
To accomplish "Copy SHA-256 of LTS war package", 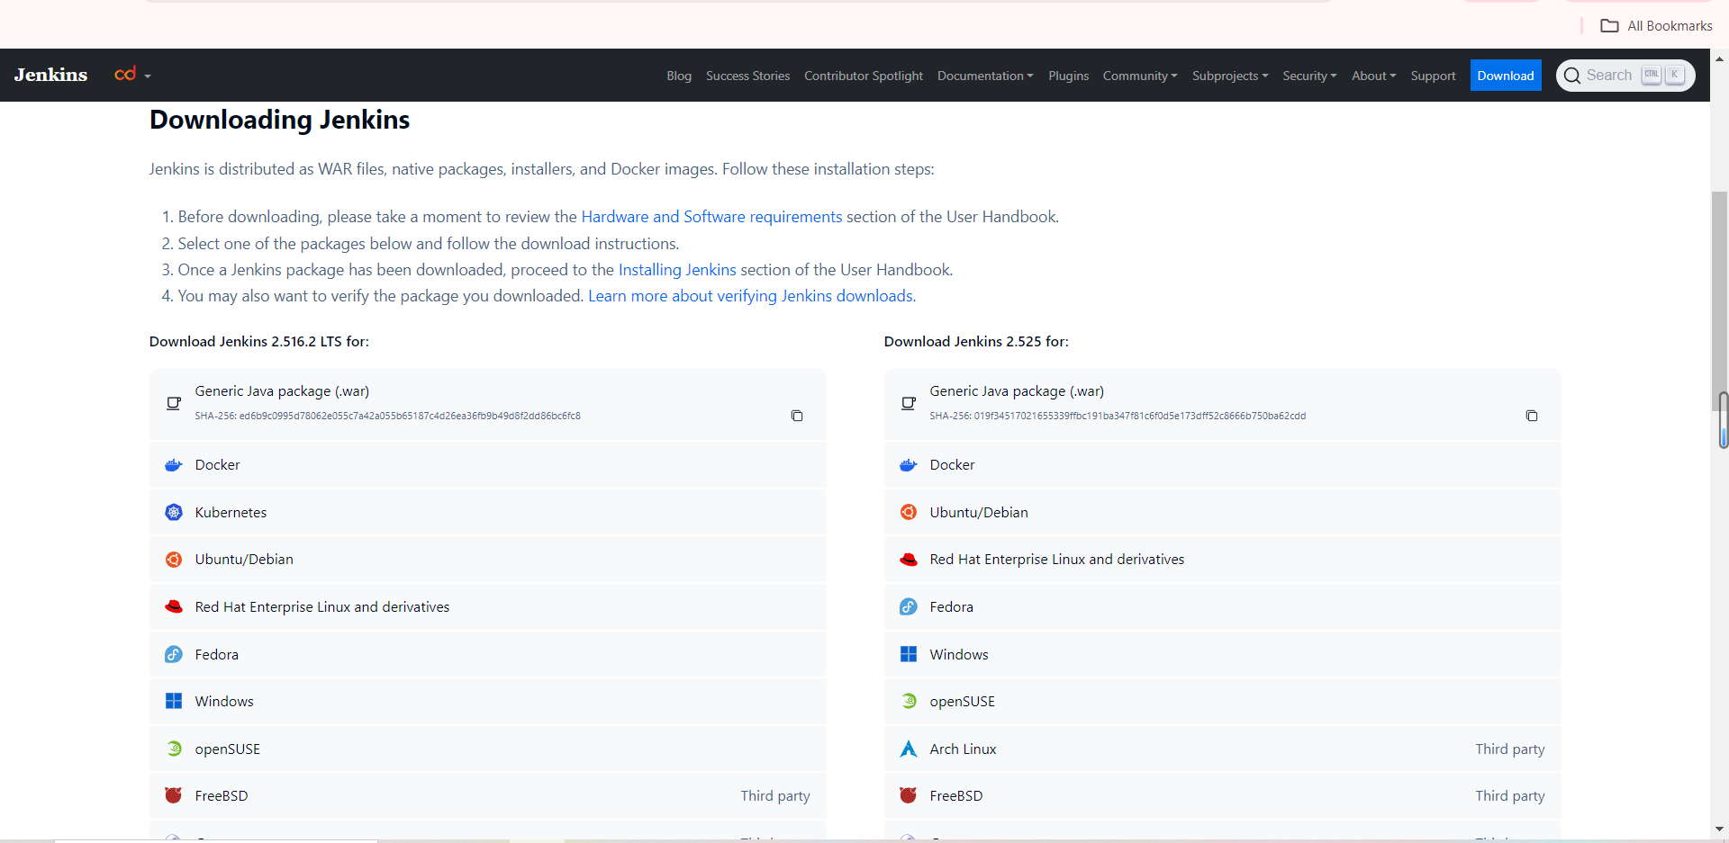I will click(x=797, y=416).
